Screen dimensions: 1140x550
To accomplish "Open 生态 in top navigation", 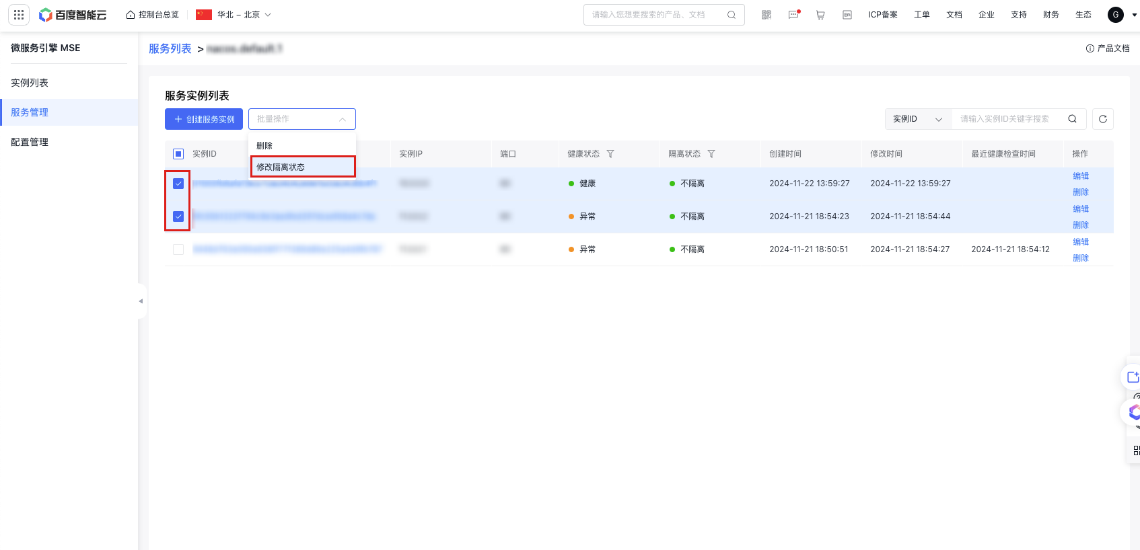I will tap(1083, 15).
